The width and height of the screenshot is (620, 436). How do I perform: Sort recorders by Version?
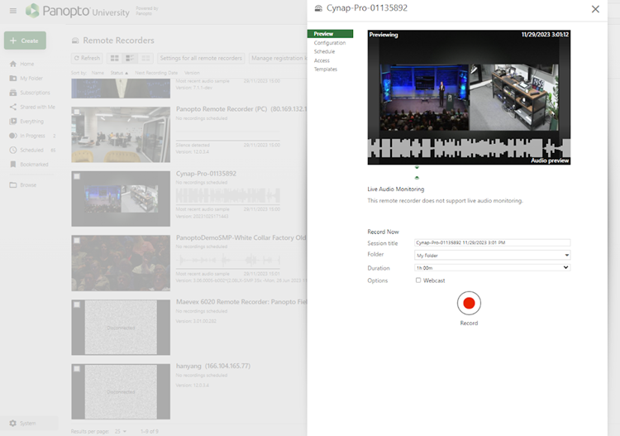192,73
